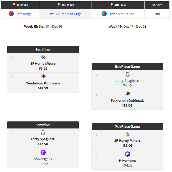Click SF Horny Miners avatar in 7th Place Game
This screenshot has width=172, height=172.
click(128, 134)
